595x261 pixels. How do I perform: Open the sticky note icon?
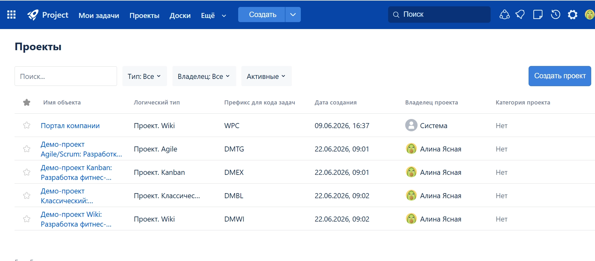(x=538, y=15)
